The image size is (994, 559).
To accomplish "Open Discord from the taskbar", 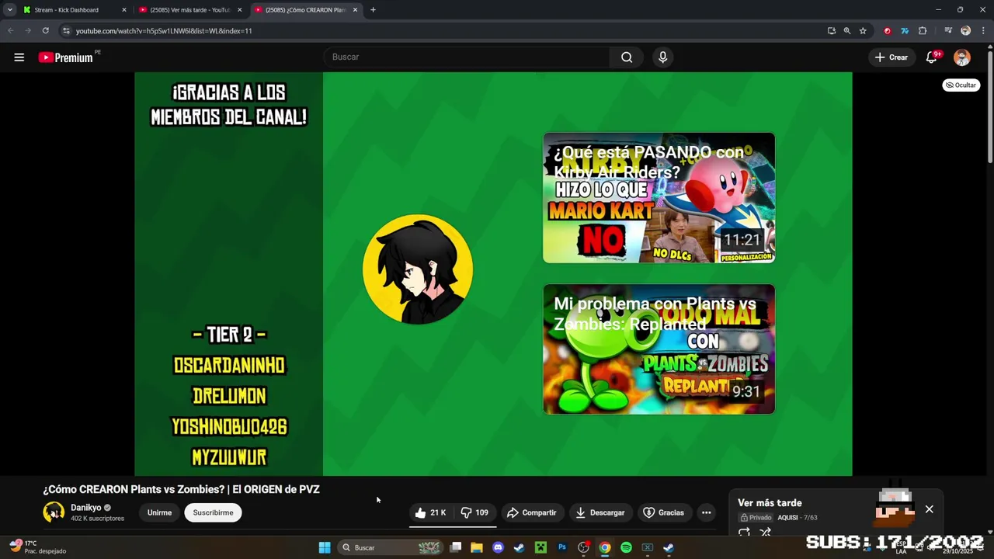I will (x=498, y=547).
